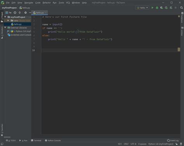Viewport: 184px width, 146px height.
Task: Open the Event Log
Action: coord(173,141)
